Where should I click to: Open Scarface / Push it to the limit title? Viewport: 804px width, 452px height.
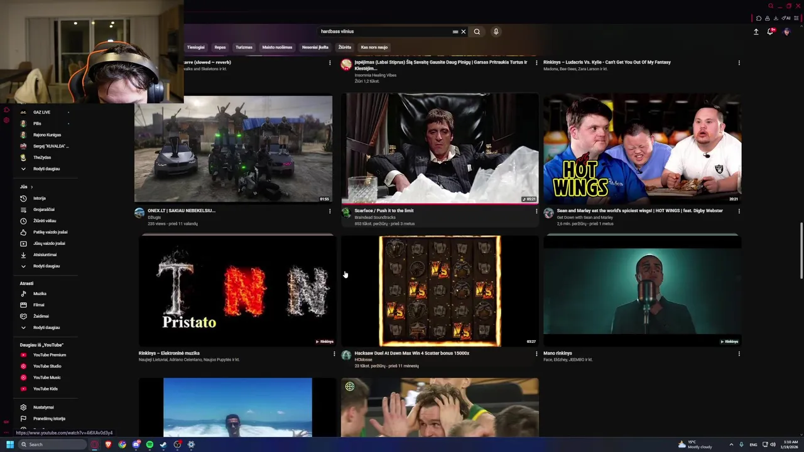[384, 211]
